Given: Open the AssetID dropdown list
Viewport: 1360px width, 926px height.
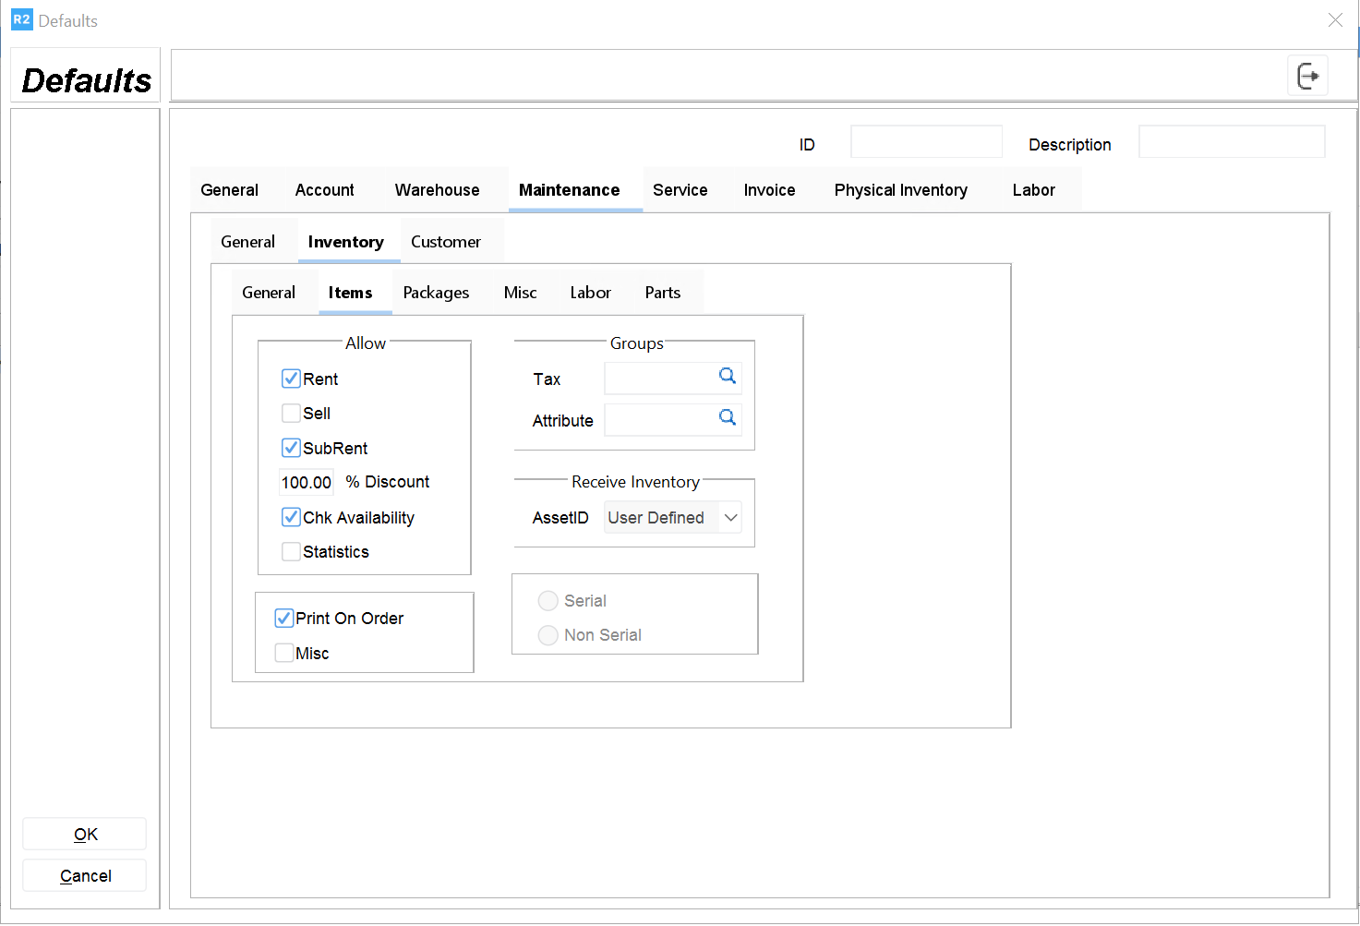Looking at the screenshot, I should coord(730,518).
